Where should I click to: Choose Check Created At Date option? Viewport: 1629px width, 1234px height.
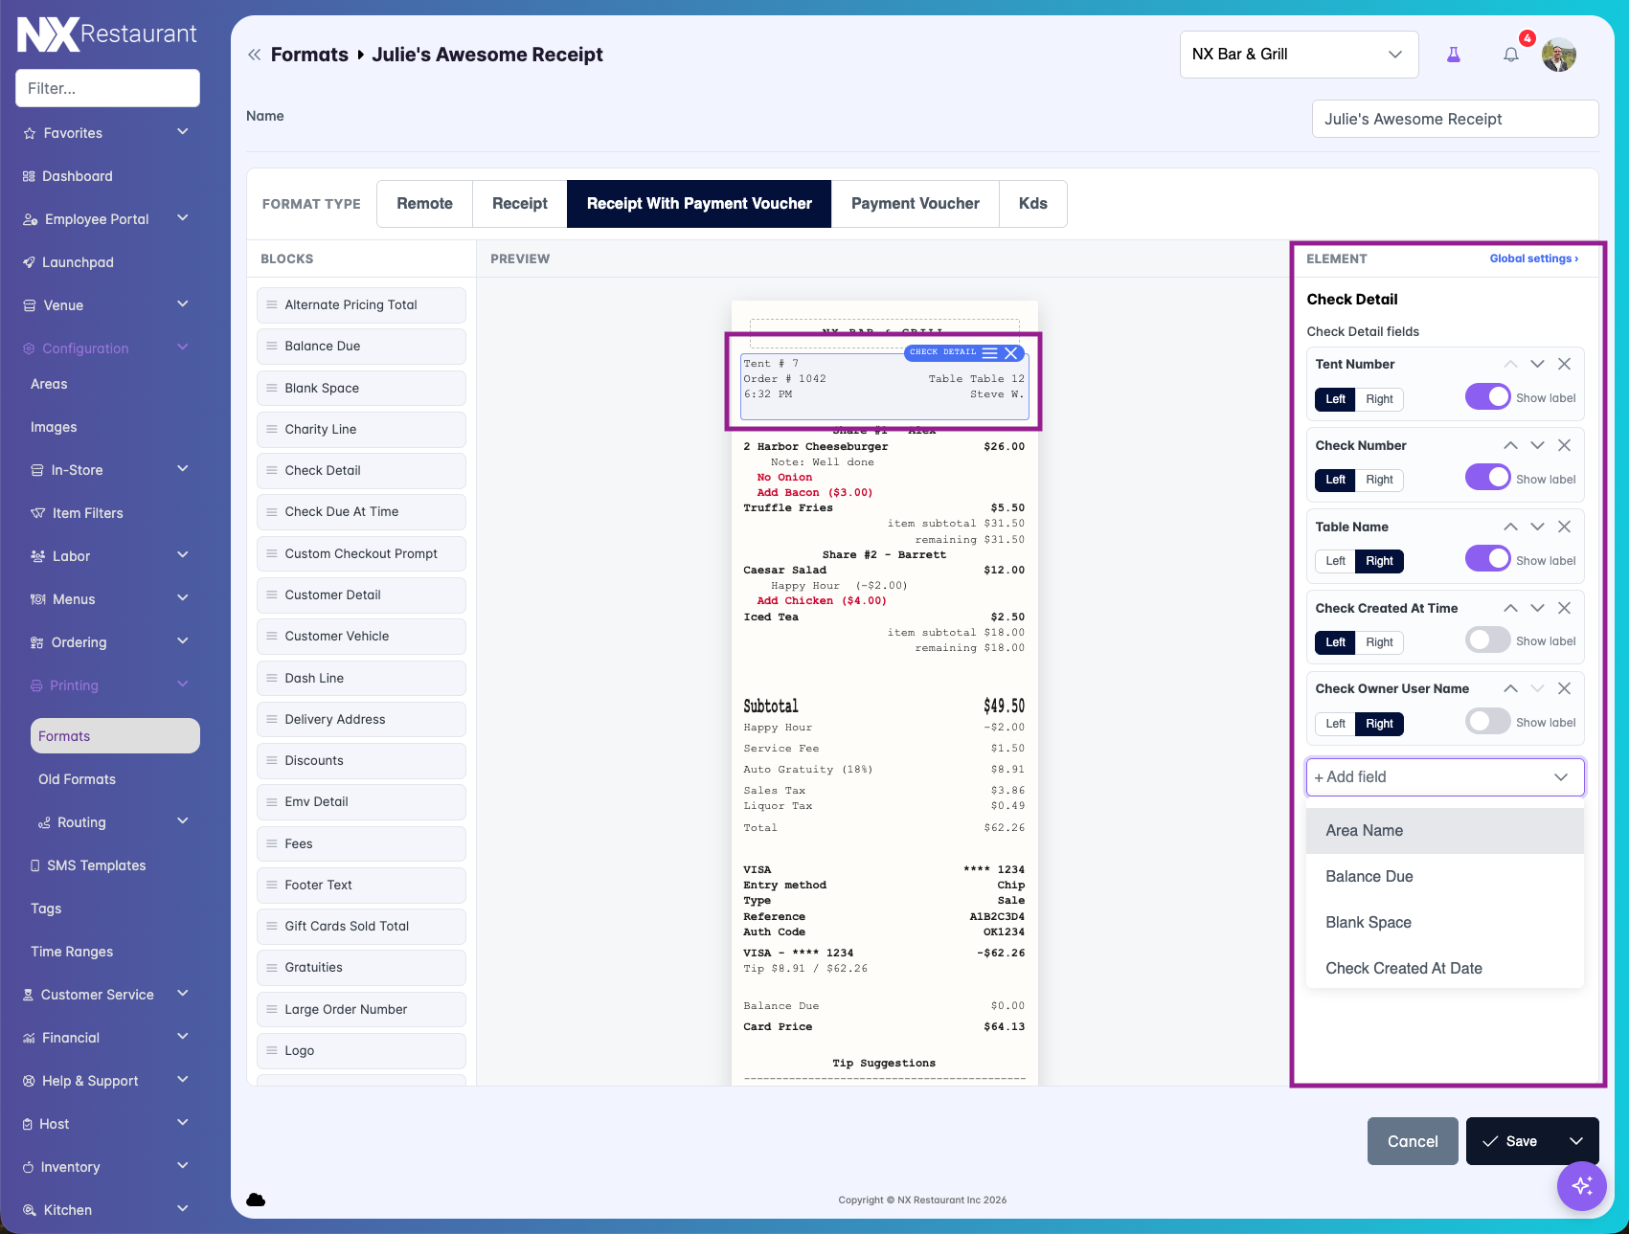click(x=1444, y=969)
